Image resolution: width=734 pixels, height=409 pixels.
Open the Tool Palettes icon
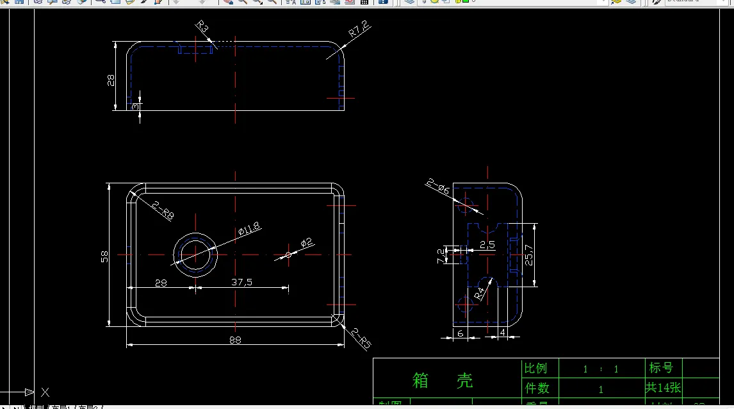(x=320, y=2)
